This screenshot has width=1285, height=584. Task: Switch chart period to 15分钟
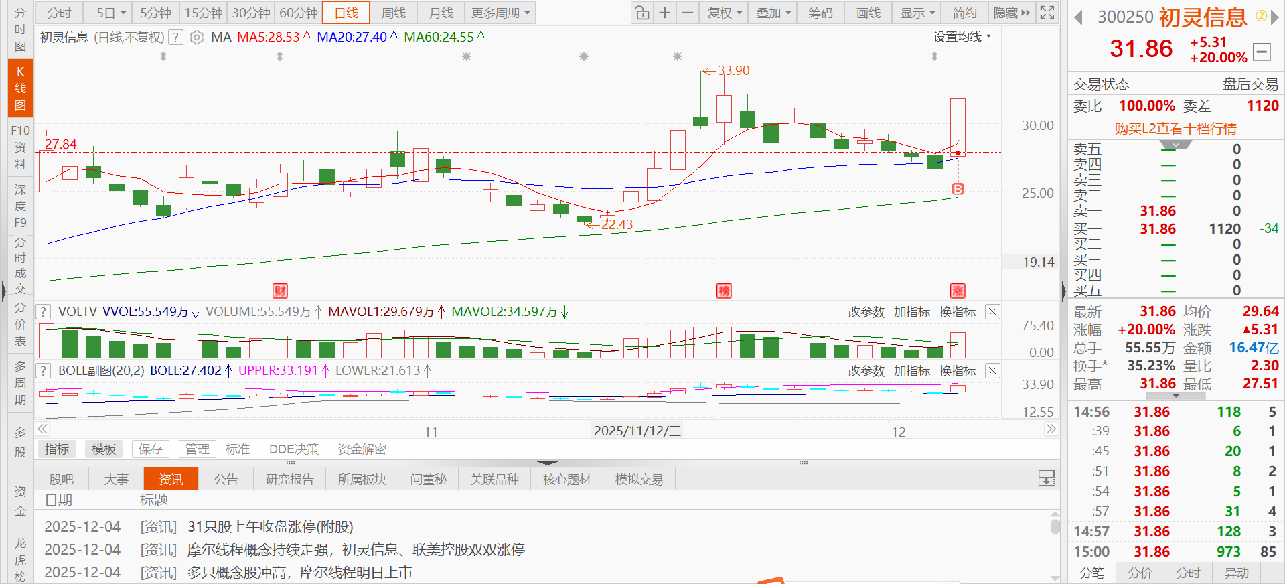pos(204,13)
